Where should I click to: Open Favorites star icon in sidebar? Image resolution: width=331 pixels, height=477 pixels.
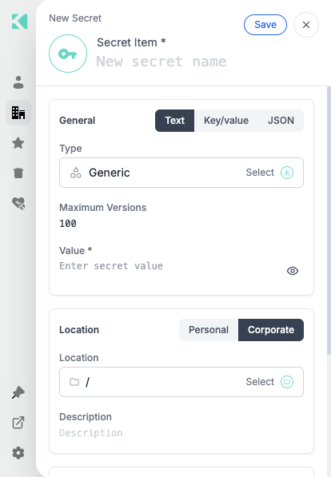click(18, 143)
